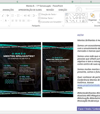
Task: Select the oval shape in gallery
Action: click(80, 14)
